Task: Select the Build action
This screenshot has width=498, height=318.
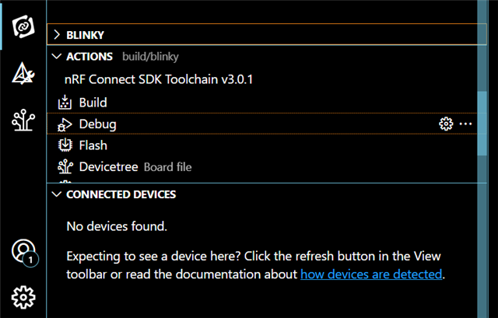Action: coord(262,102)
